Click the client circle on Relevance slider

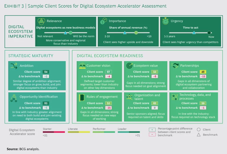tap(70, 33)
